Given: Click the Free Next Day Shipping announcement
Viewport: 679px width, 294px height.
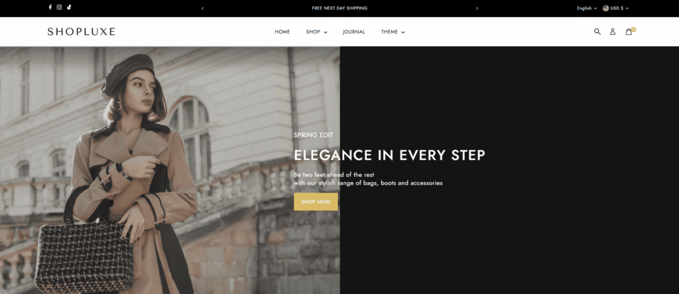Looking at the screenshot, I should point(339,8).
